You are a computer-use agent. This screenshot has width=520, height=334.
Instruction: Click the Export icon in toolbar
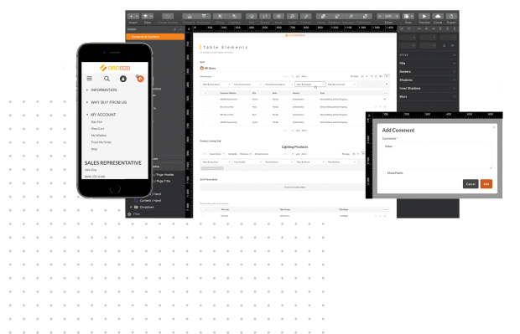click(x=451, y=16)
